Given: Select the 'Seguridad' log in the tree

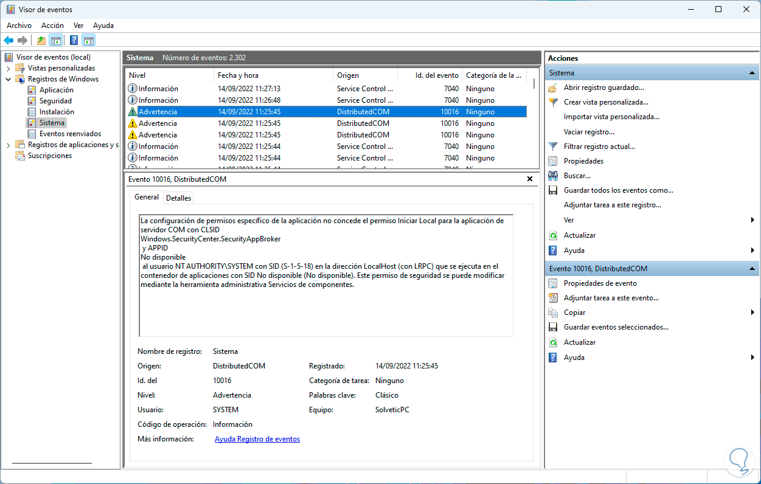Looking at the screenshot, I should click(55, 101).
